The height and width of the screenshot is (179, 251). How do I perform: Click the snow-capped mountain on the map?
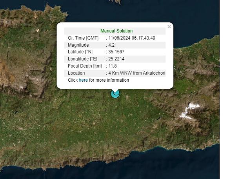point(189,110)
